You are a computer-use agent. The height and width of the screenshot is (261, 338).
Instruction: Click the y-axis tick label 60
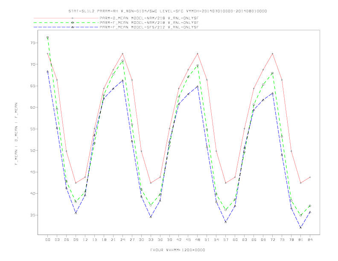(x=33, y=107)
